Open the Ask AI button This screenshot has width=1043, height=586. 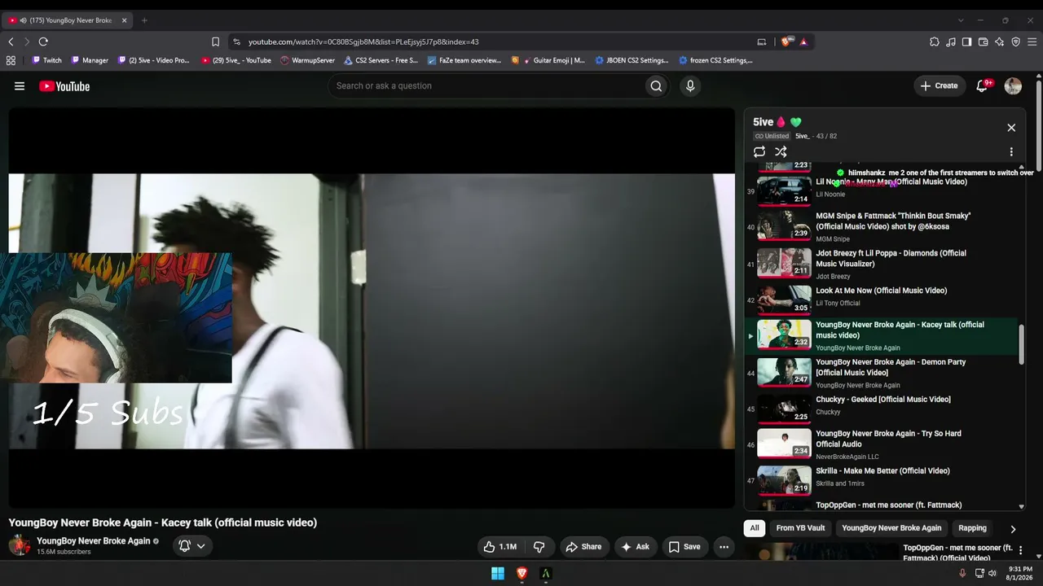635,547
